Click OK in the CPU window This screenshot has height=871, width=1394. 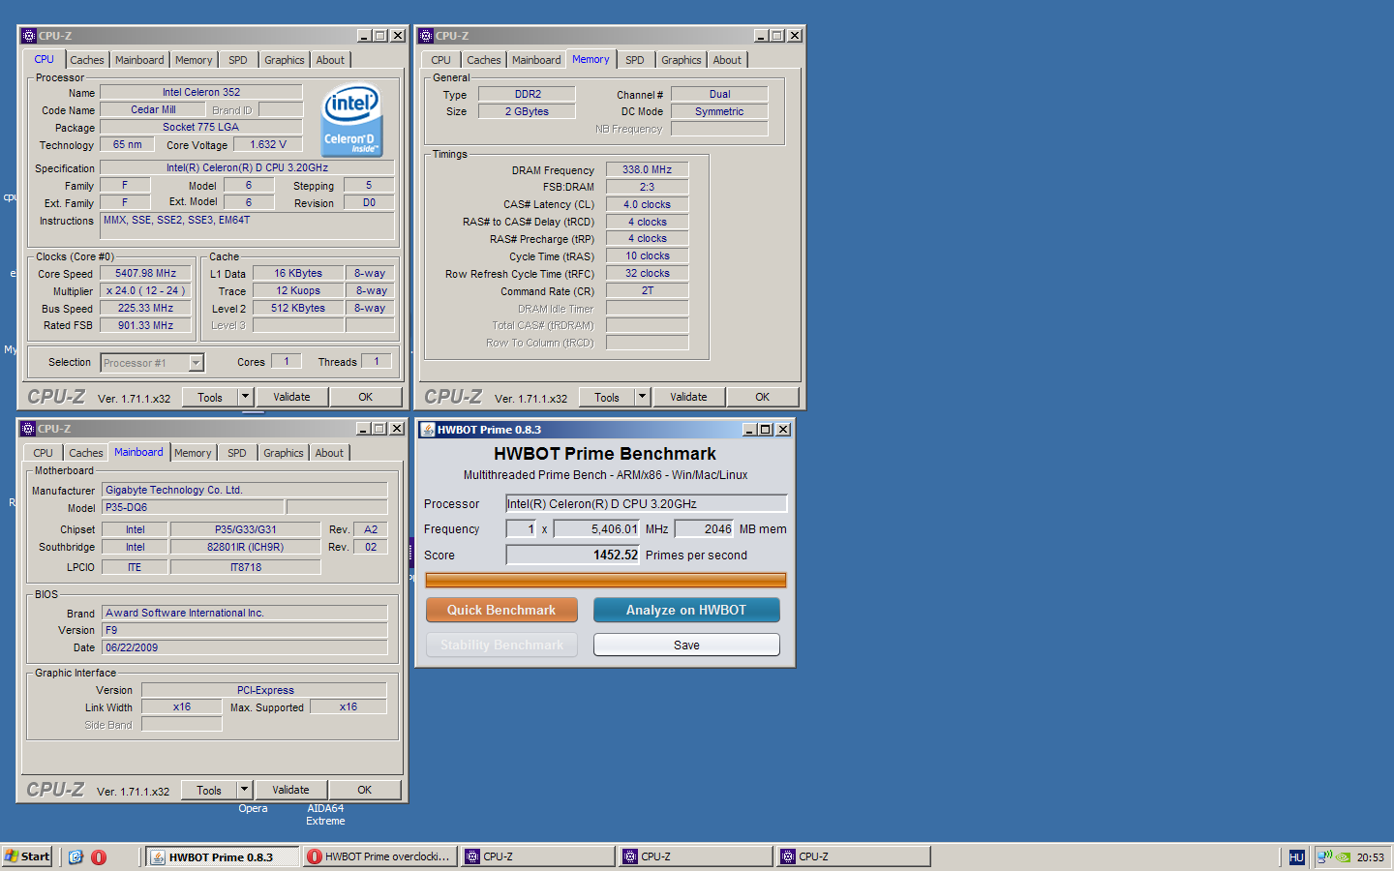click(366, 397)
